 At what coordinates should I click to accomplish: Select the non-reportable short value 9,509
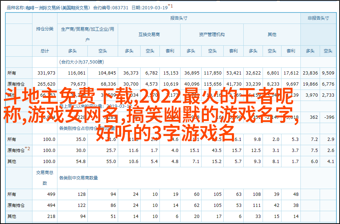point(328,73)
